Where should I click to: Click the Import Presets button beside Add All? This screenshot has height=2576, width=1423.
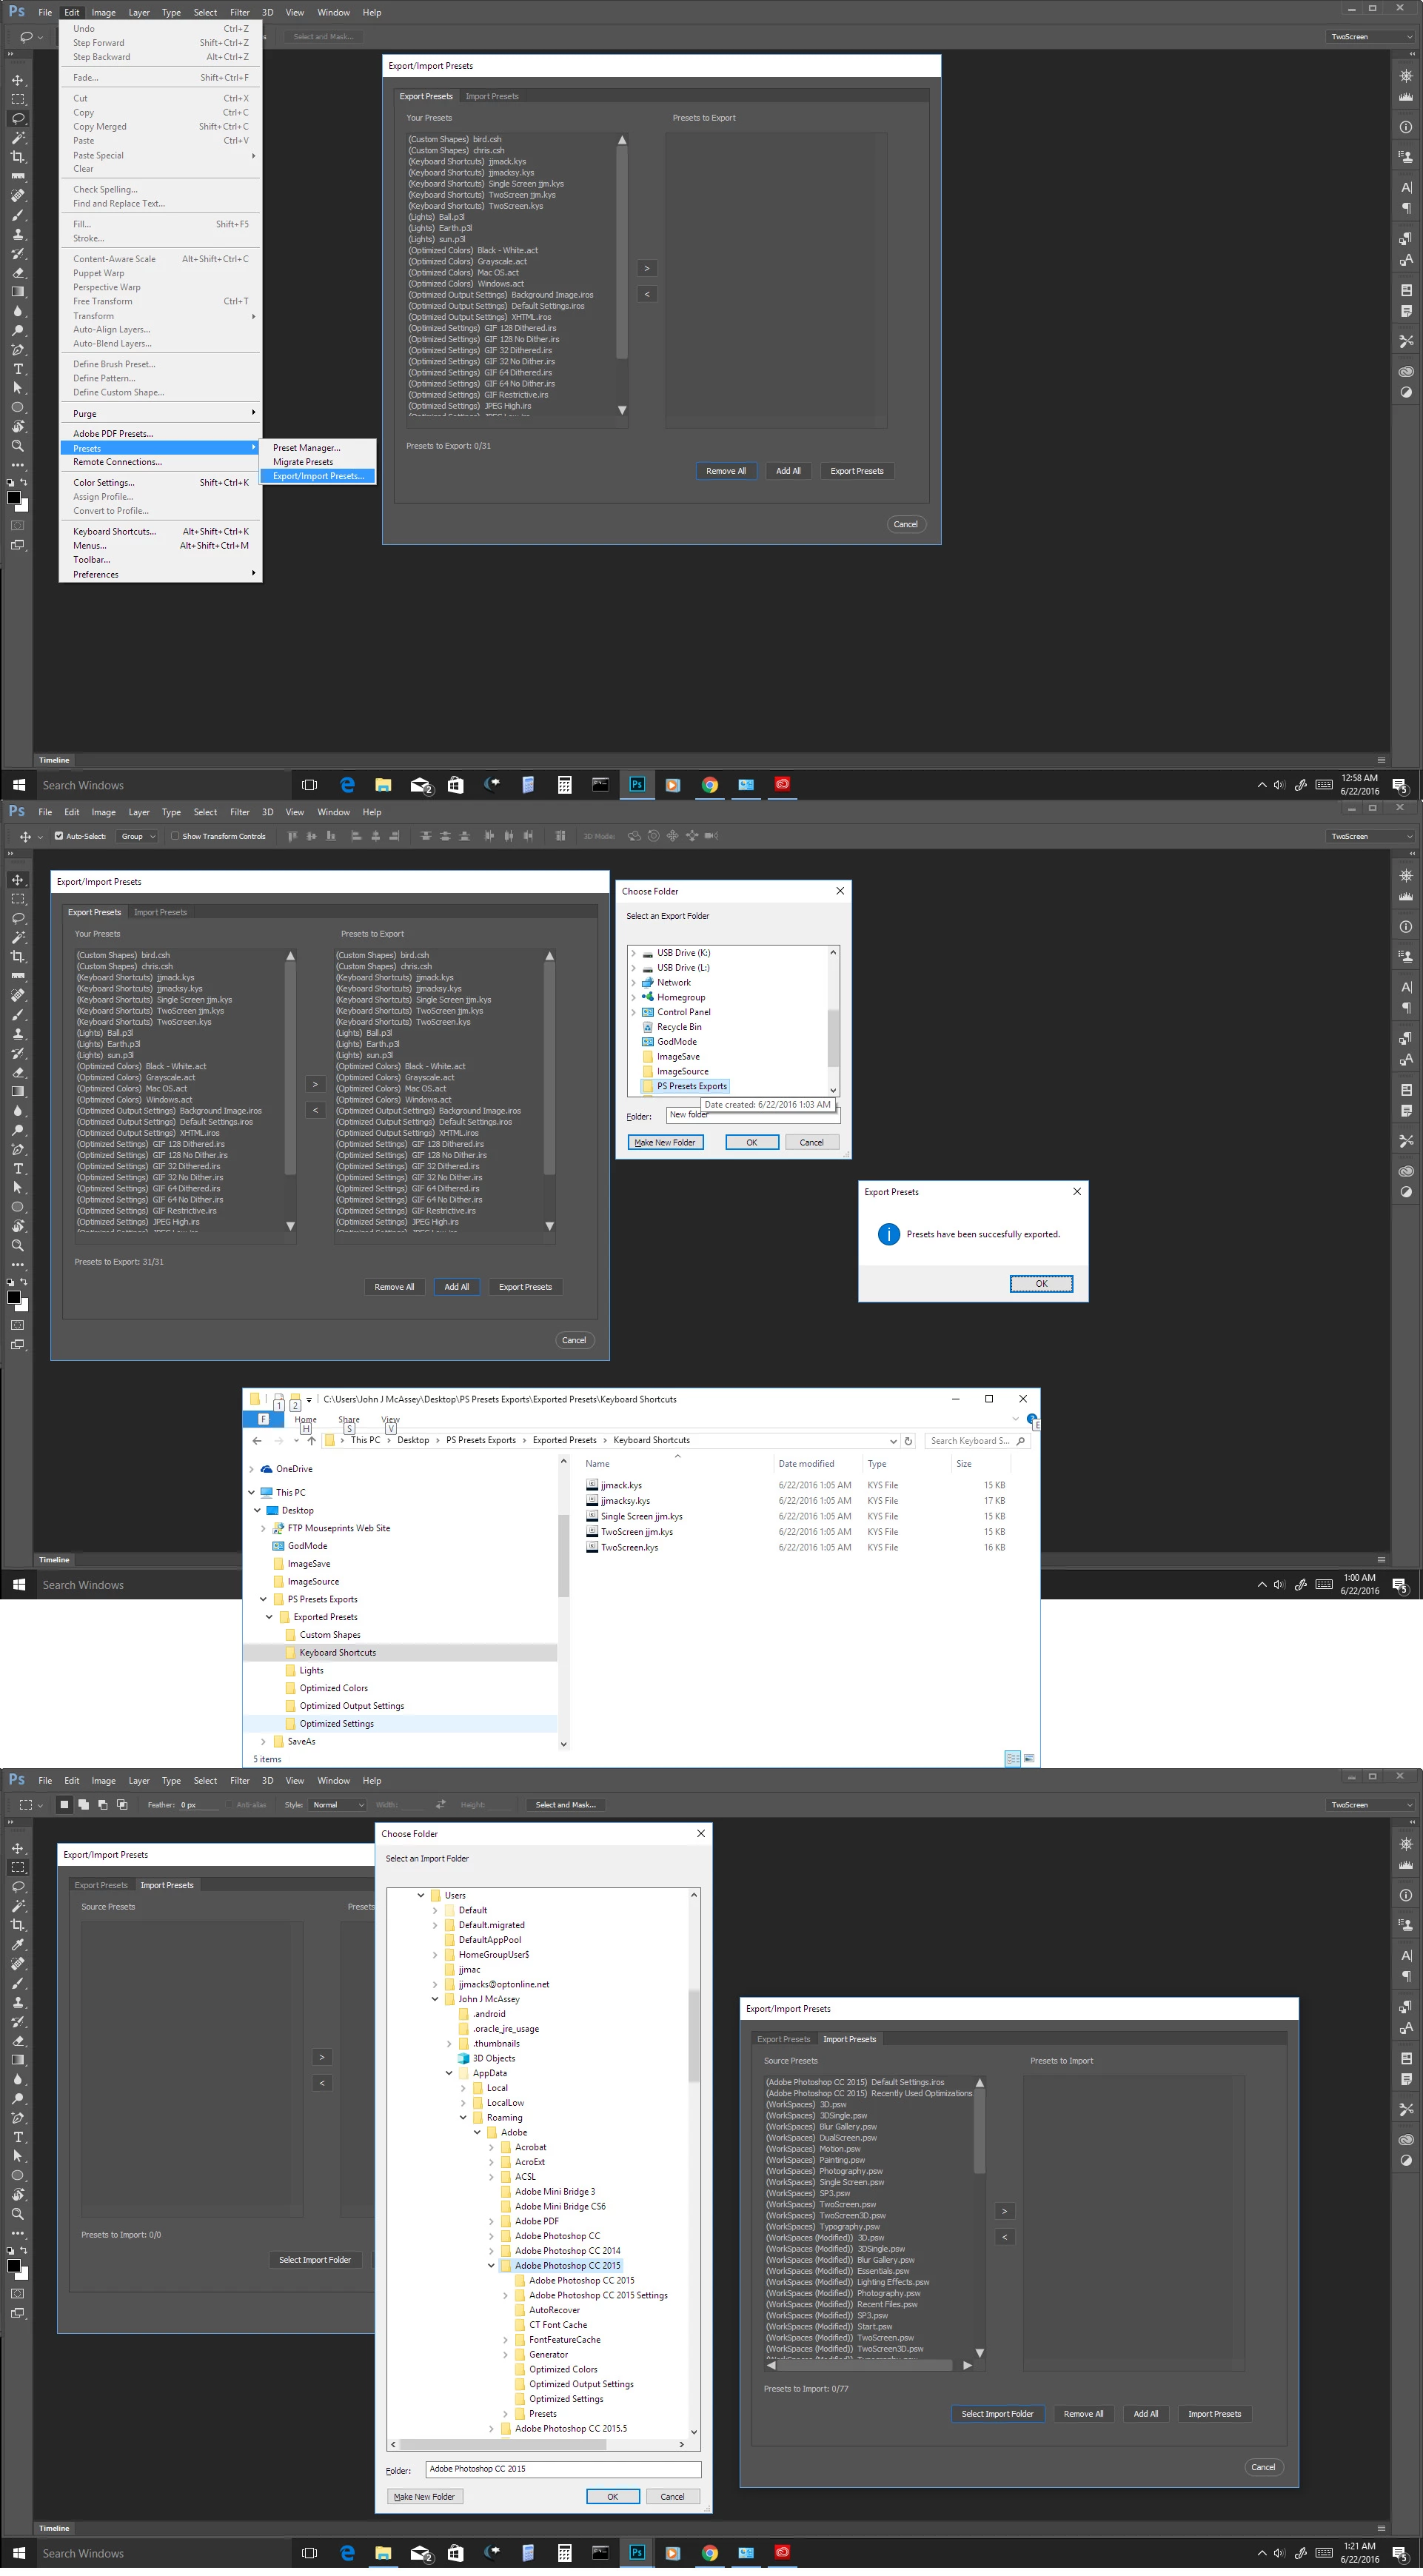point(1214,2414)
